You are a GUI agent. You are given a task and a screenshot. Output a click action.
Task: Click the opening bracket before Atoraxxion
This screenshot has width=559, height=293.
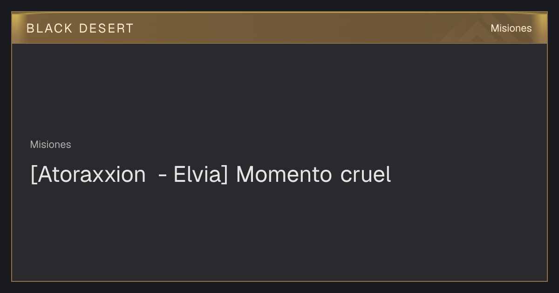pyautogui.click(x=33, y=175)
